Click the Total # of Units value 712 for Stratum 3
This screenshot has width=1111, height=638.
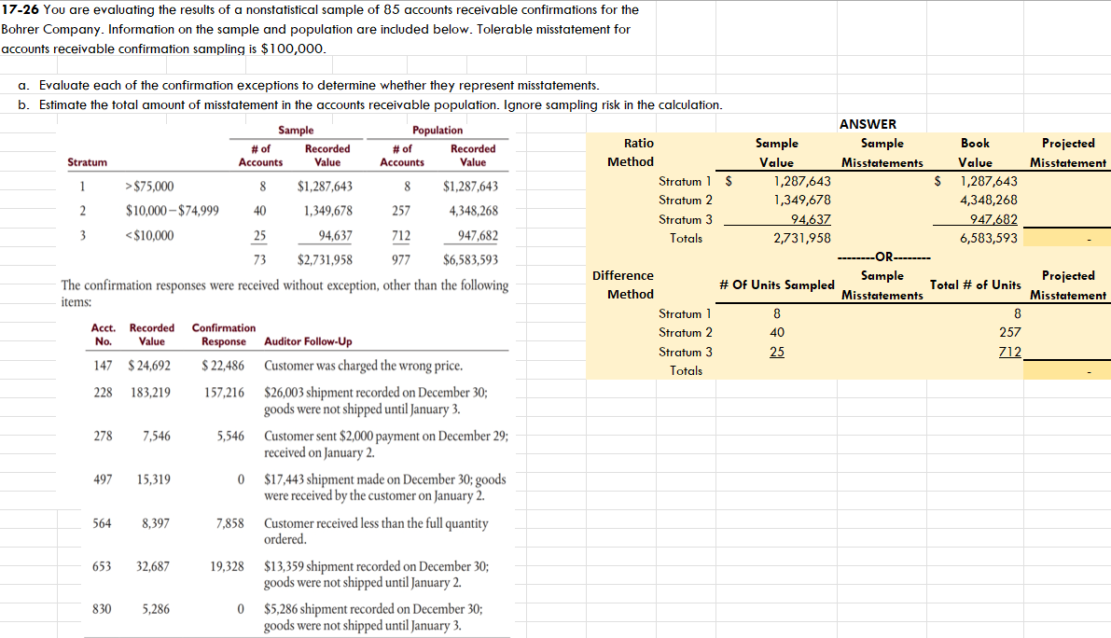1010,352
